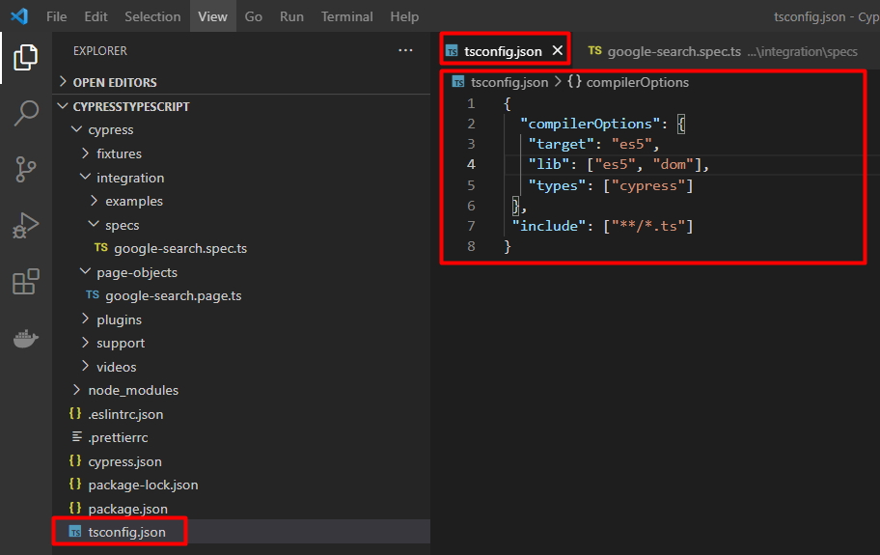The image size is (880, 555).
Task: Click the VS Code logo icon
Action: pyautogui.click(x=19, y=16)
